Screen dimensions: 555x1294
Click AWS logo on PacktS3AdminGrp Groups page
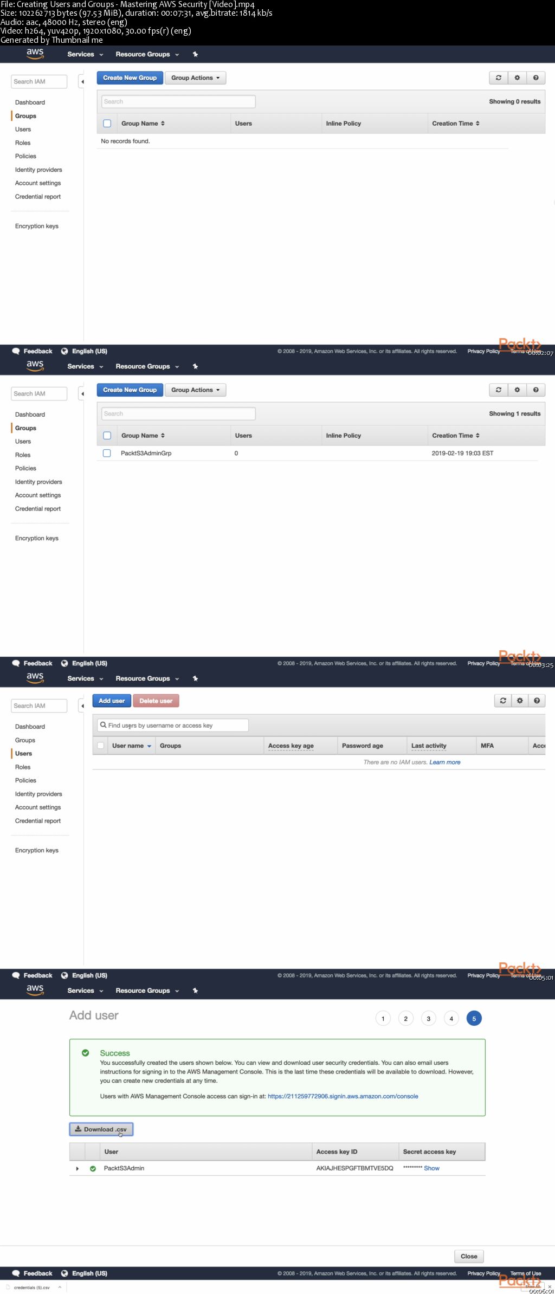tap(35, 366)
